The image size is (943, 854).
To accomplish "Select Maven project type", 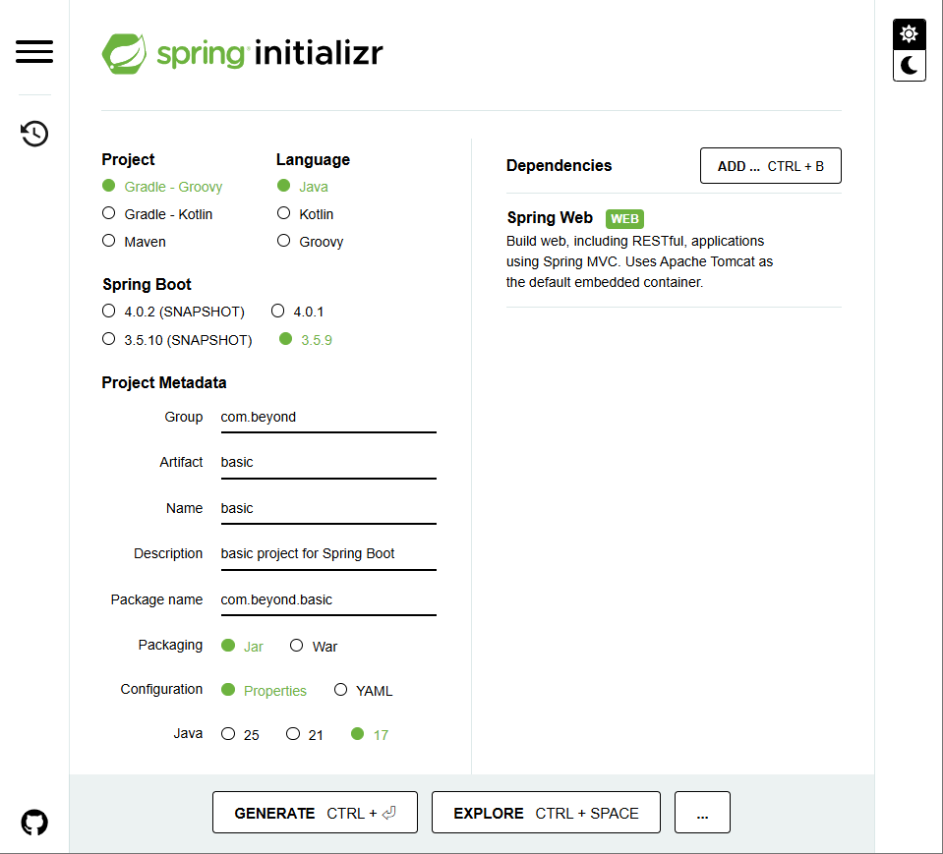I will click(x=134, y=242).
